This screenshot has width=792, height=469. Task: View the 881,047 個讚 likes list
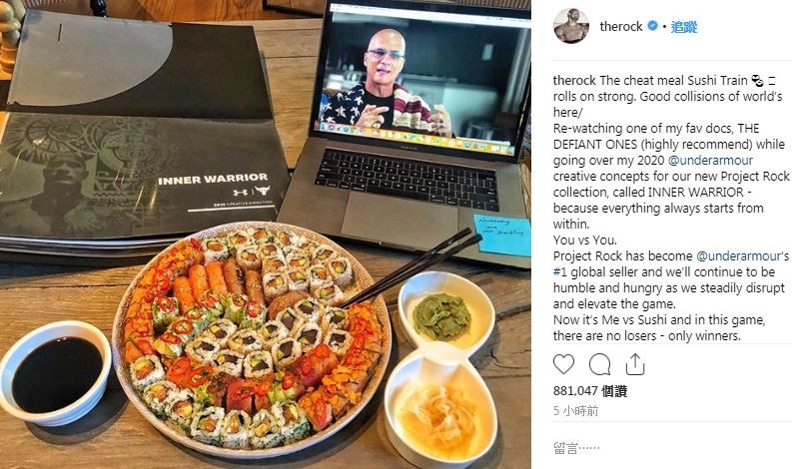[590, 391]
